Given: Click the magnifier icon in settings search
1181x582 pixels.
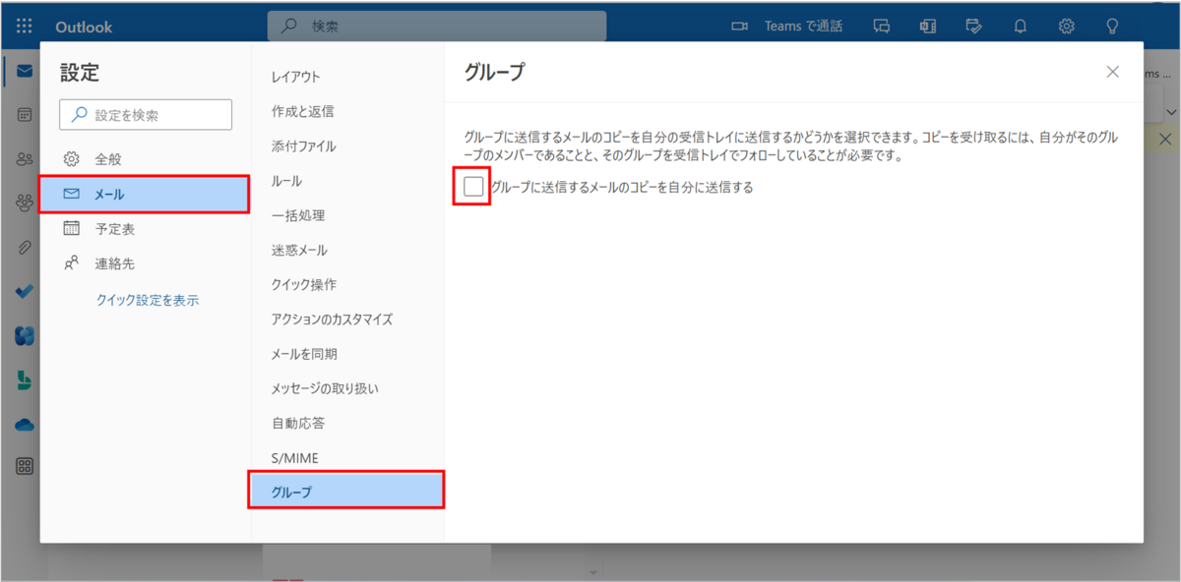Looking at the screenshot, I should coord(79,115).
